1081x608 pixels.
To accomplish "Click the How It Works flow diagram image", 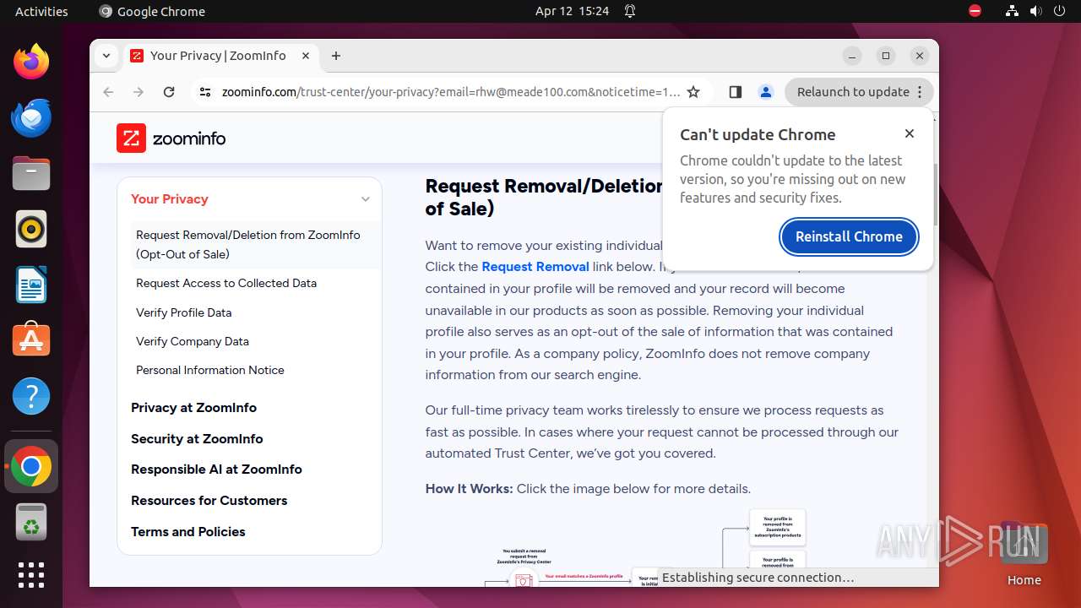I will point(646,547).
